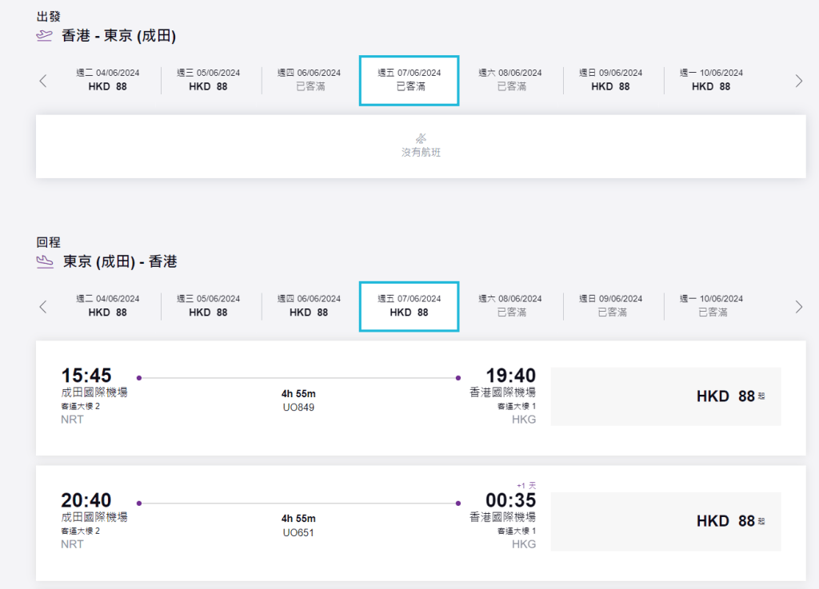The image size is (819, 589).
Task: Select departure date 週二 04/06/2024
Action: [108, 80]
